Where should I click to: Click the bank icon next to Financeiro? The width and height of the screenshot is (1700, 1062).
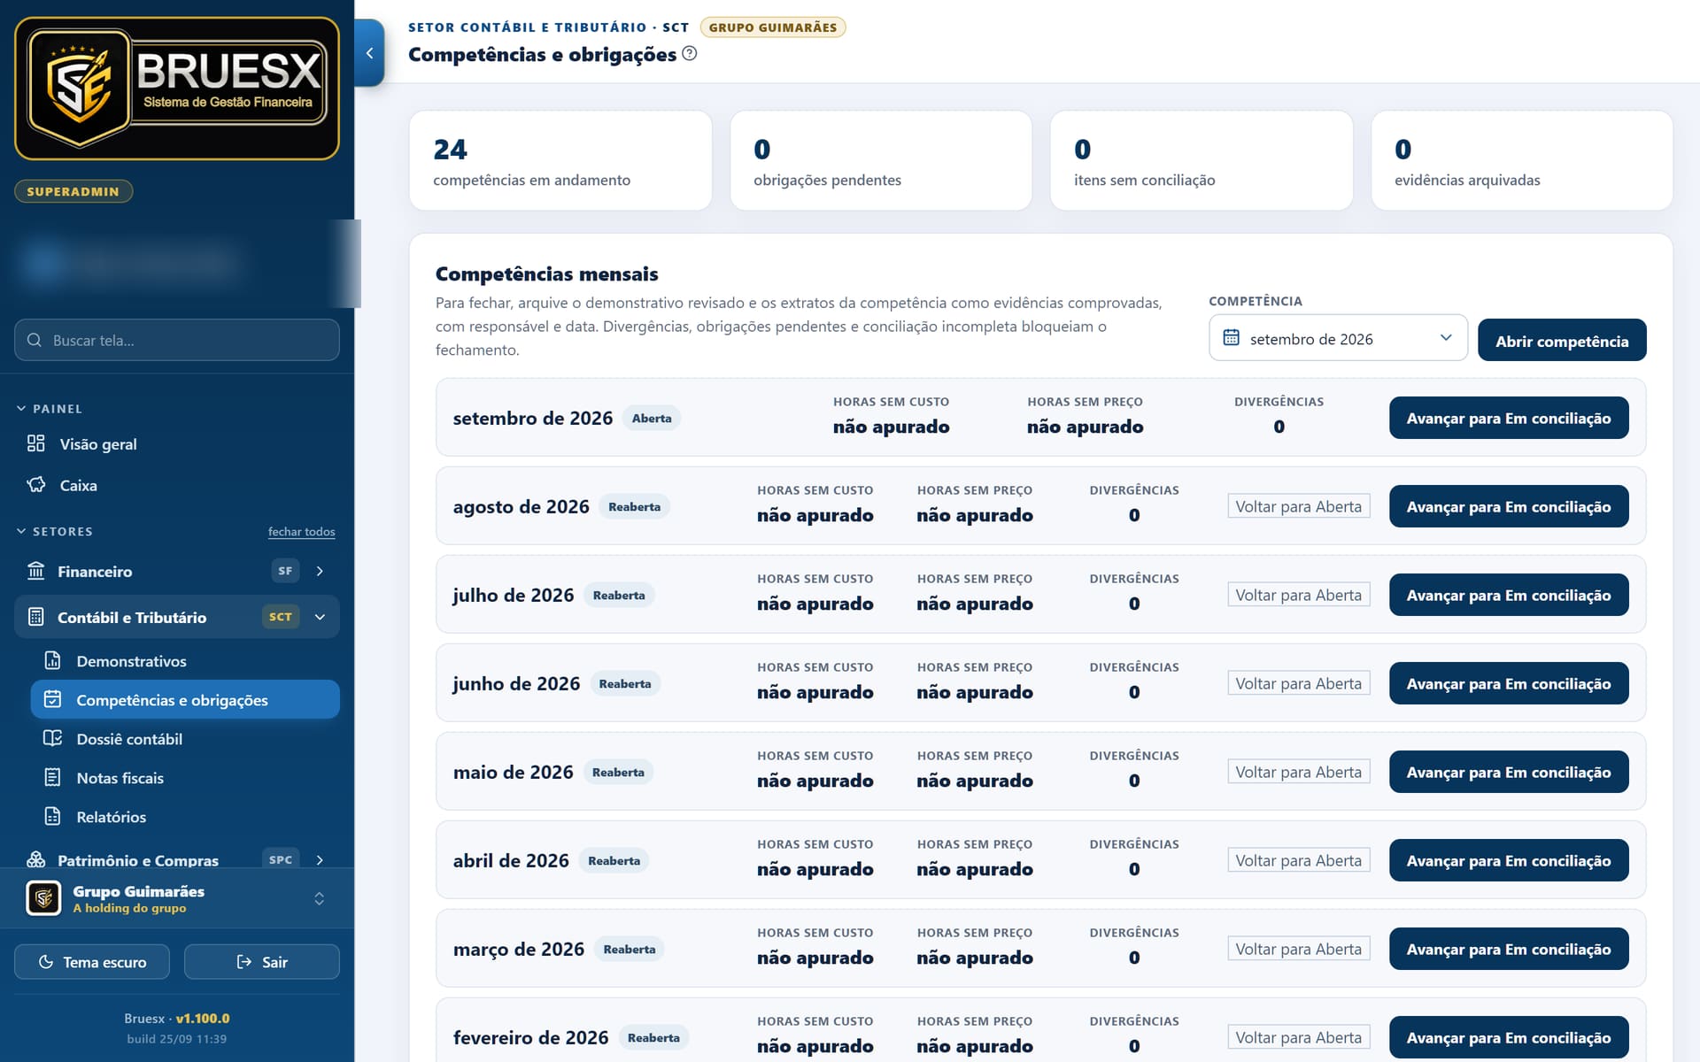click(x=35, y=571)
